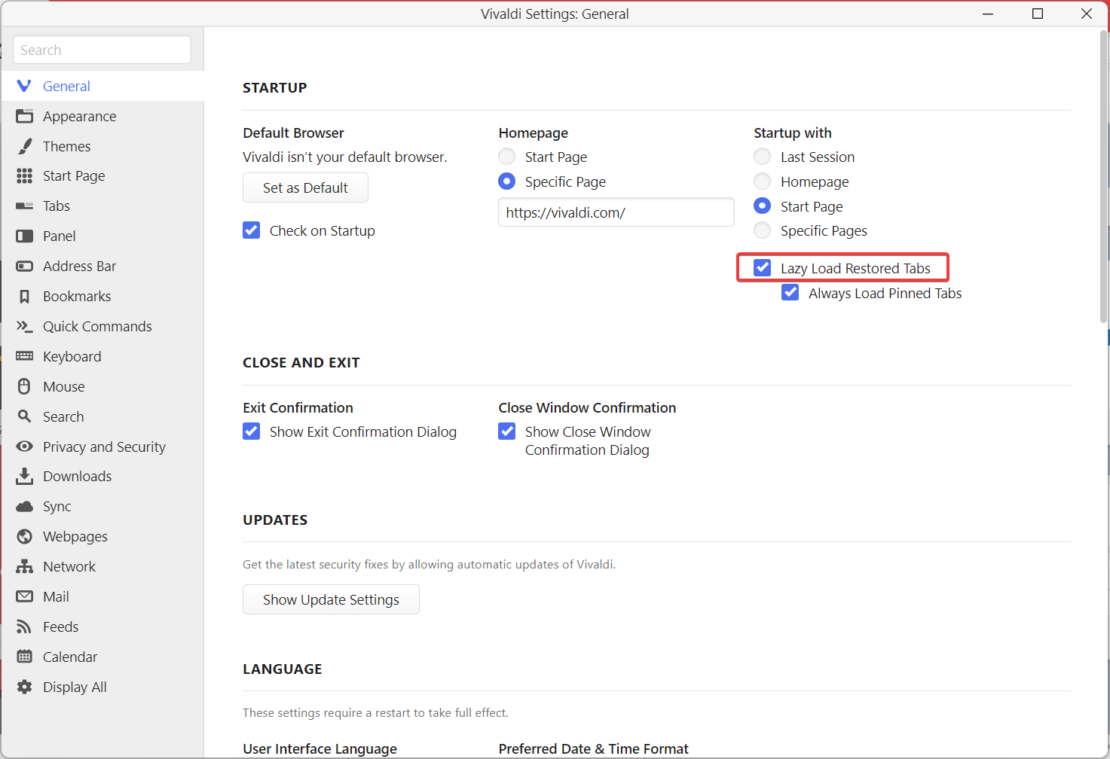Uncheck Check on Startup
The image size is (1110, 759).
point(252,230)
